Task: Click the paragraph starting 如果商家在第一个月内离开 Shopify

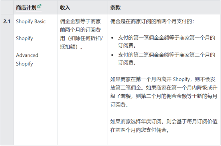Action: [164, 92]
